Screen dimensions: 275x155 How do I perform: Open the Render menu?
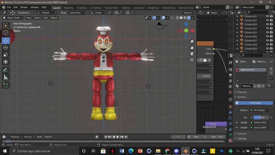24,7
